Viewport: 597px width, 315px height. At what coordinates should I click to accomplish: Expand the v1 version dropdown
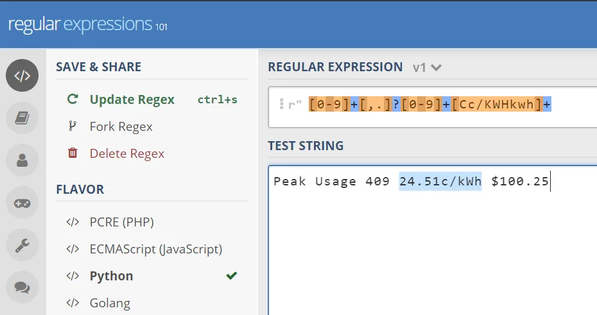click(428, 67)
